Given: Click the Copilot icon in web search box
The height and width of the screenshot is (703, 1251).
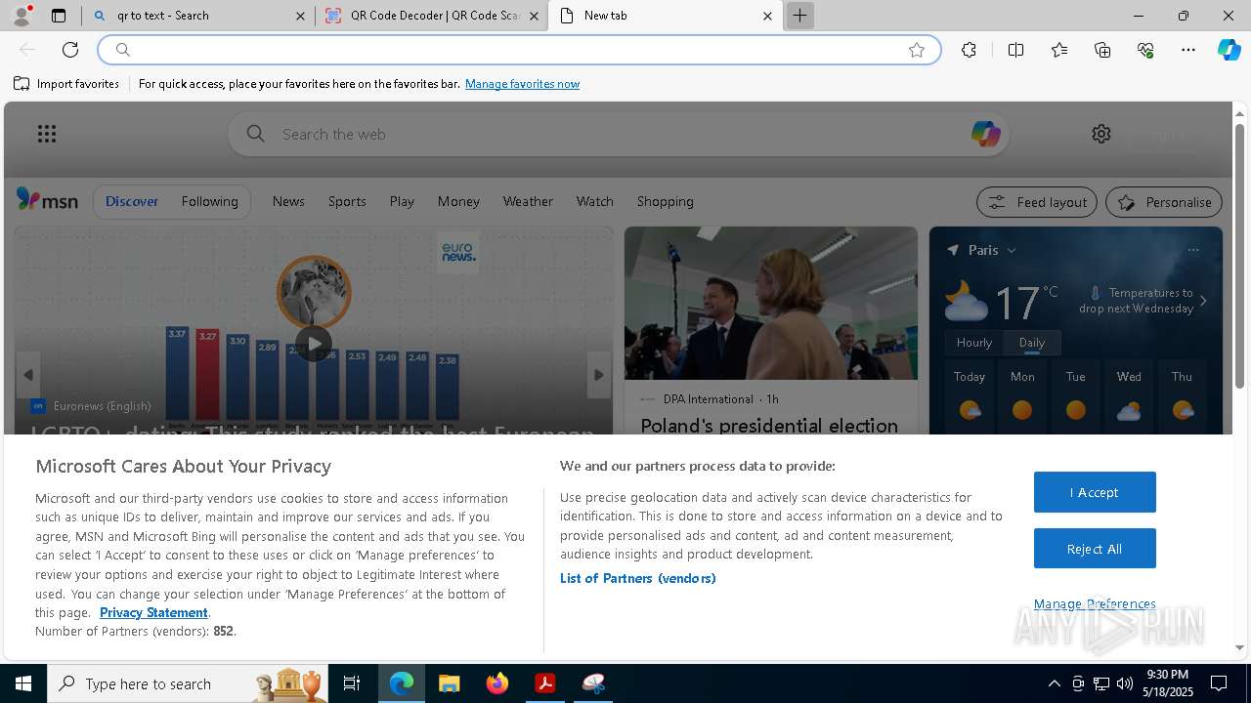Looking at the screenshot, I should point(985,134).
